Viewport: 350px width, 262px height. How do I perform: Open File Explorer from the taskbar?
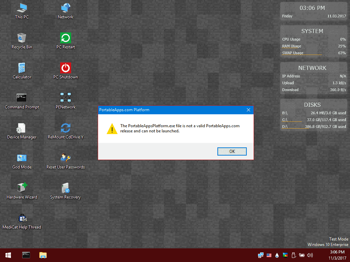43,255
